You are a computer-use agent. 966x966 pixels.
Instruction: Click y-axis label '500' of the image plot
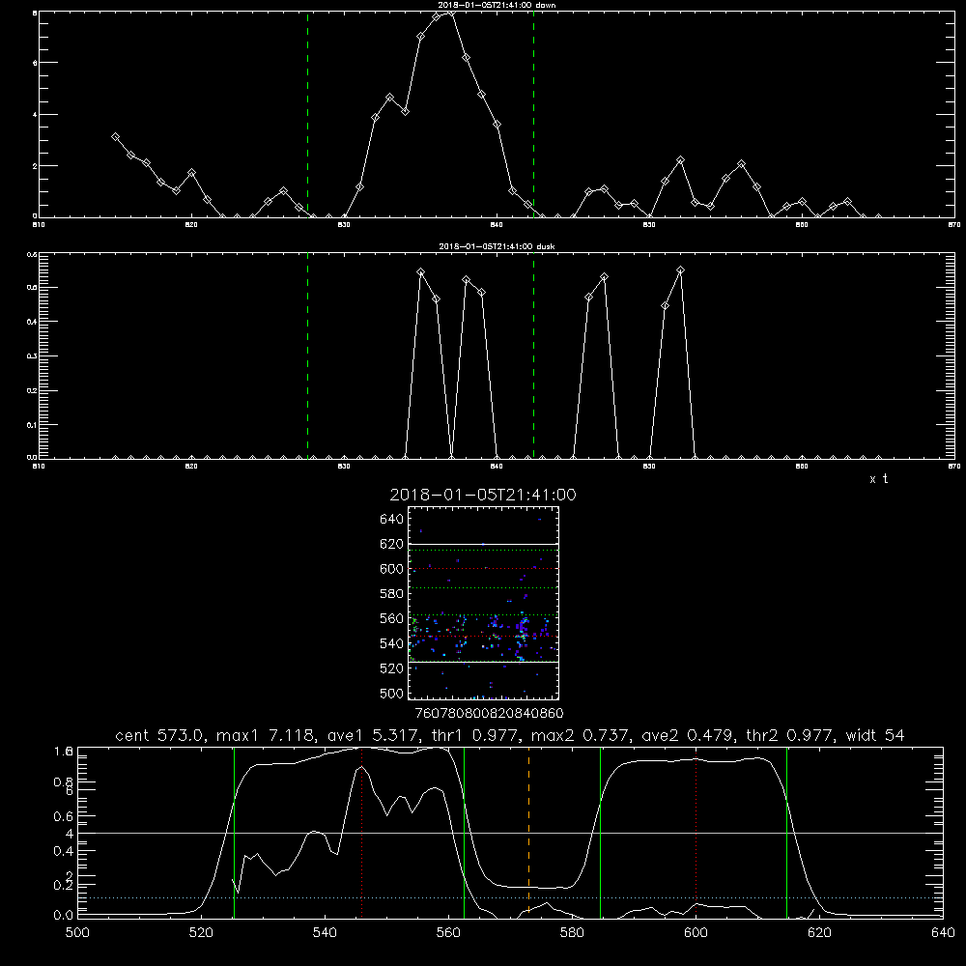click(392, 693)
